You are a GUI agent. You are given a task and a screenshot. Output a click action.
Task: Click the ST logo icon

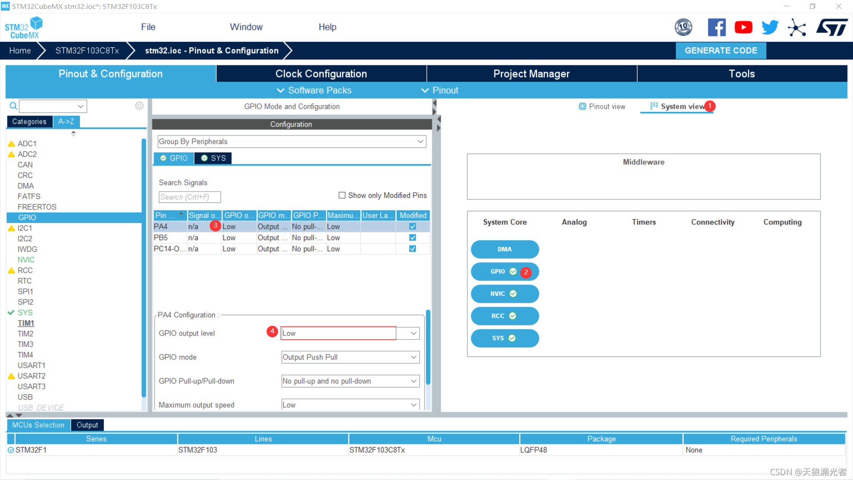pos(831,28)
